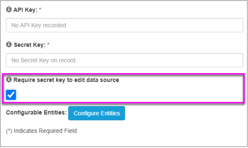Click the info icon beside Secret Key

pyautogui.click(x=9, y=44)
